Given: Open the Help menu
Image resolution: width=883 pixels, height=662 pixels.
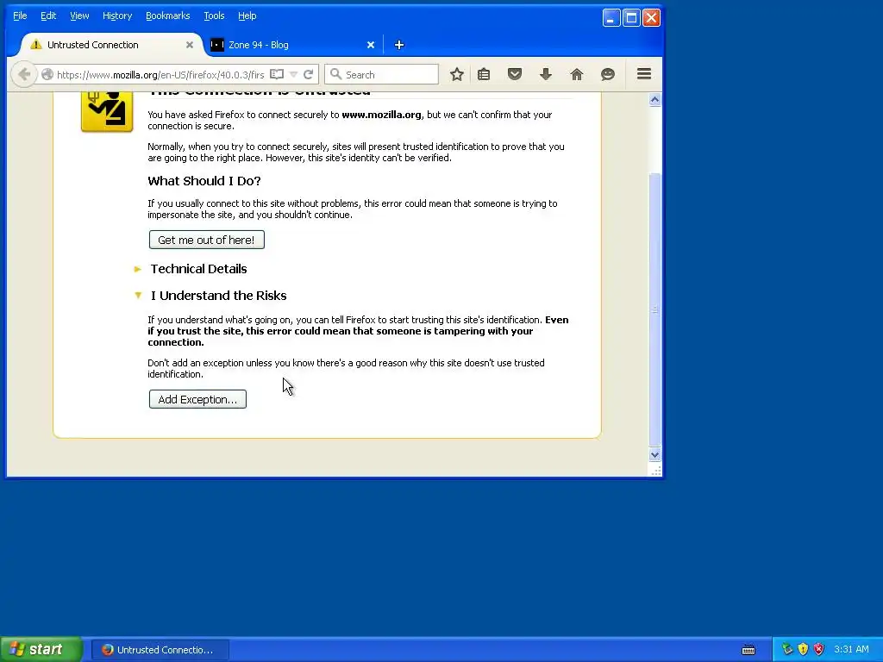Looking at the screenshot, I should coord(247,16).
